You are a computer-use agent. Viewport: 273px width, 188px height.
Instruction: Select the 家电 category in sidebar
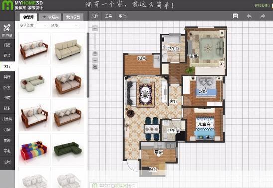tap(7, 151)
